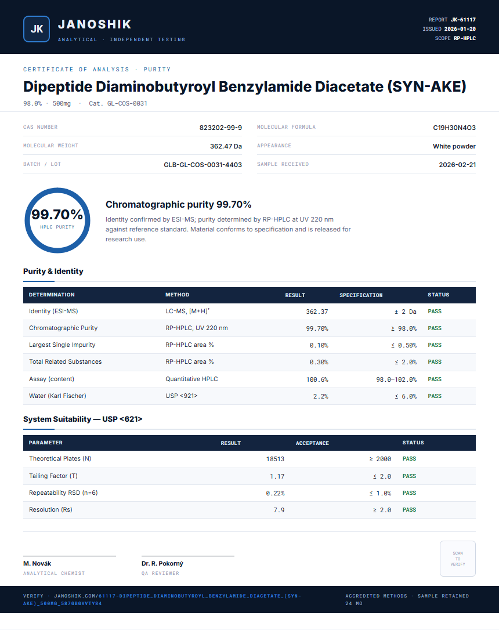Click the Scan to Verify QR box
This screenshot has width=499, height=630.
click(x=458, y=559)
